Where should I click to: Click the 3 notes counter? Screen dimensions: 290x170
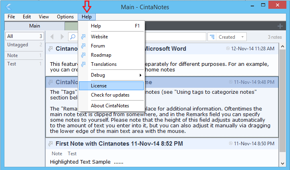click(x=275, y=37)
